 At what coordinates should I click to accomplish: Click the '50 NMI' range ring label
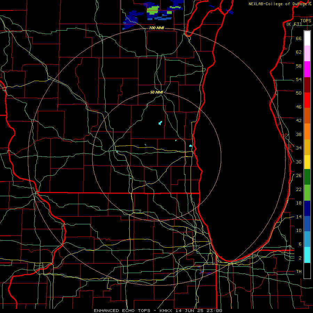click(157, 92)
